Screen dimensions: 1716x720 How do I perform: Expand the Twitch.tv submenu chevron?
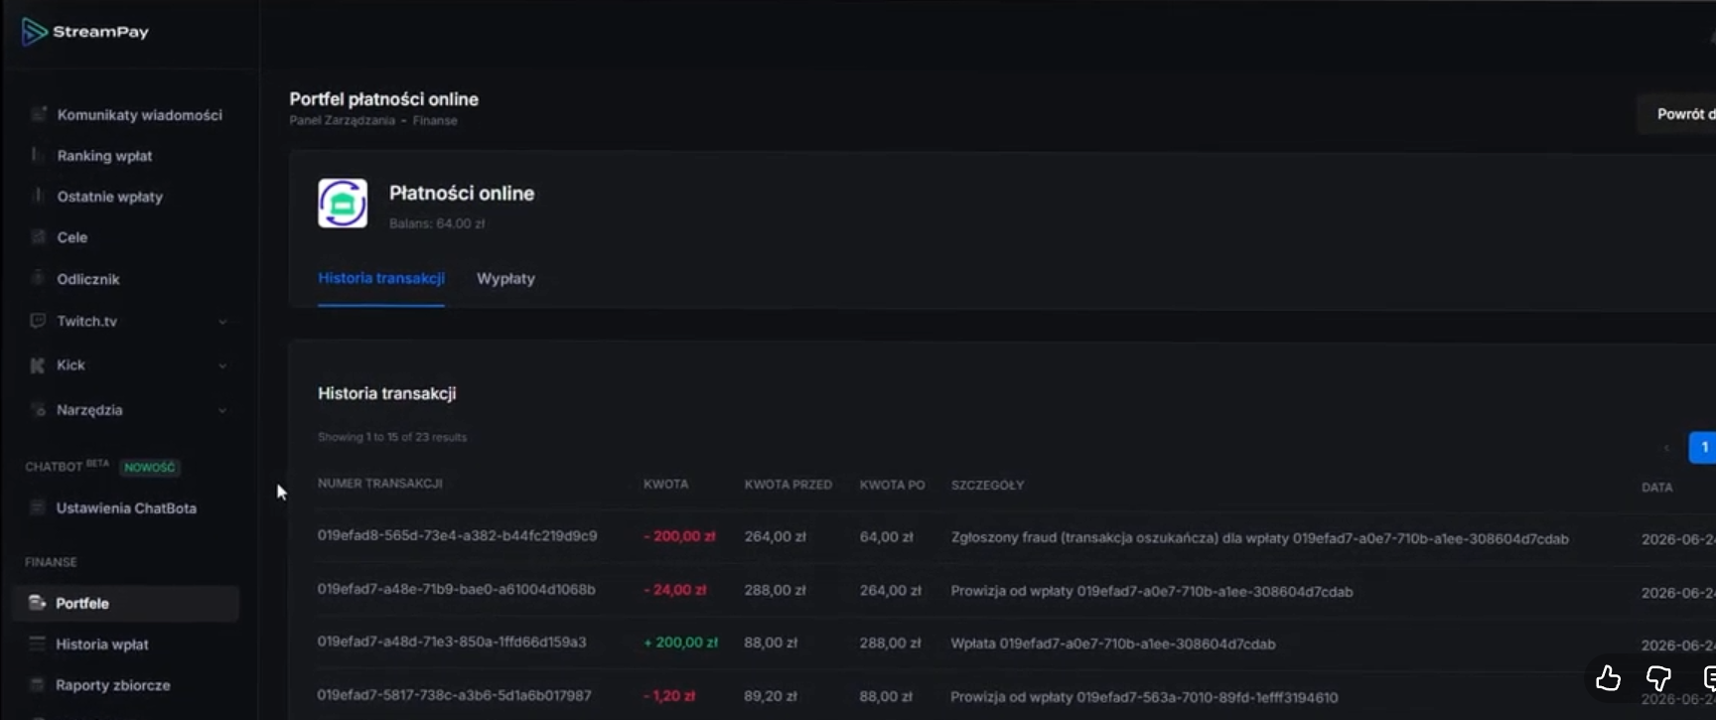222,322
